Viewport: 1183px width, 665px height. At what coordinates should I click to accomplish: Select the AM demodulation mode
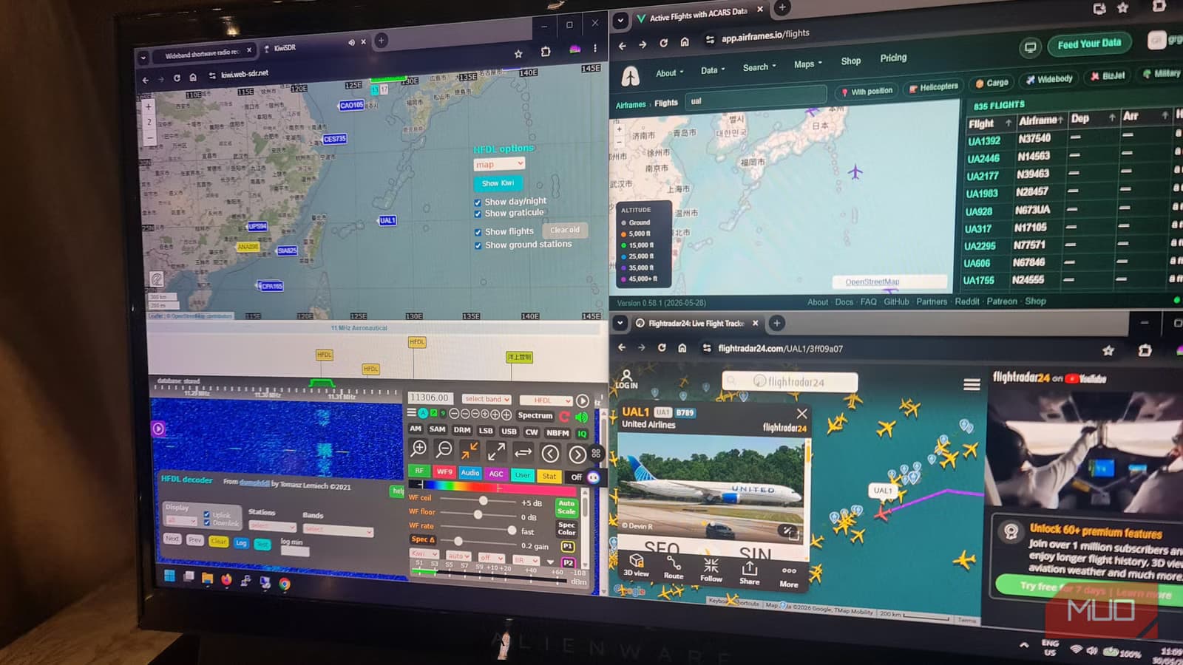[416, 429]
